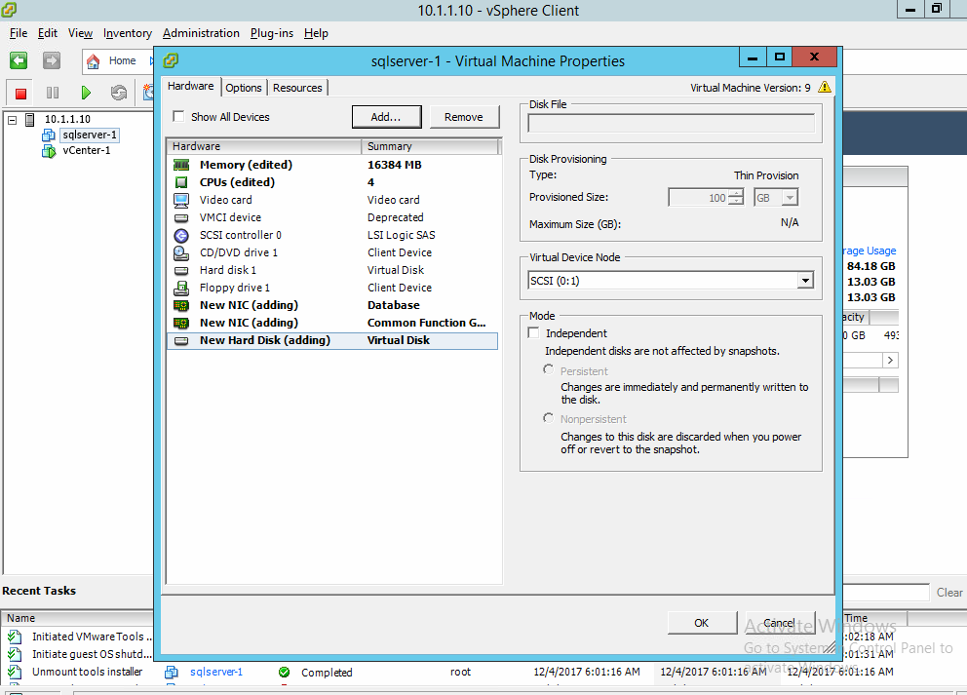
Task: Open the Plug-ins menu
Action: (x=272, y=33)
